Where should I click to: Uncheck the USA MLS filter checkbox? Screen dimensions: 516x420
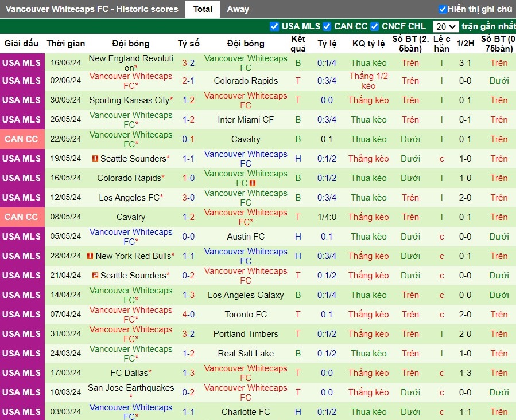[274, 26]
